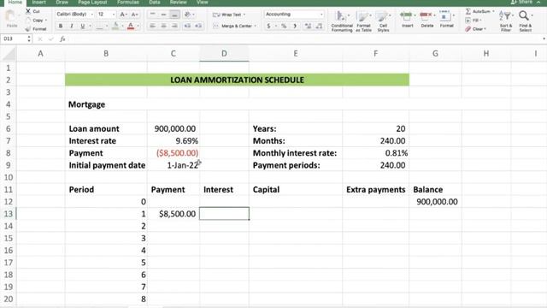The height and width of the screenshot is (308, 547).
Task: Apply currency dollar format
Action: (268, 26)
